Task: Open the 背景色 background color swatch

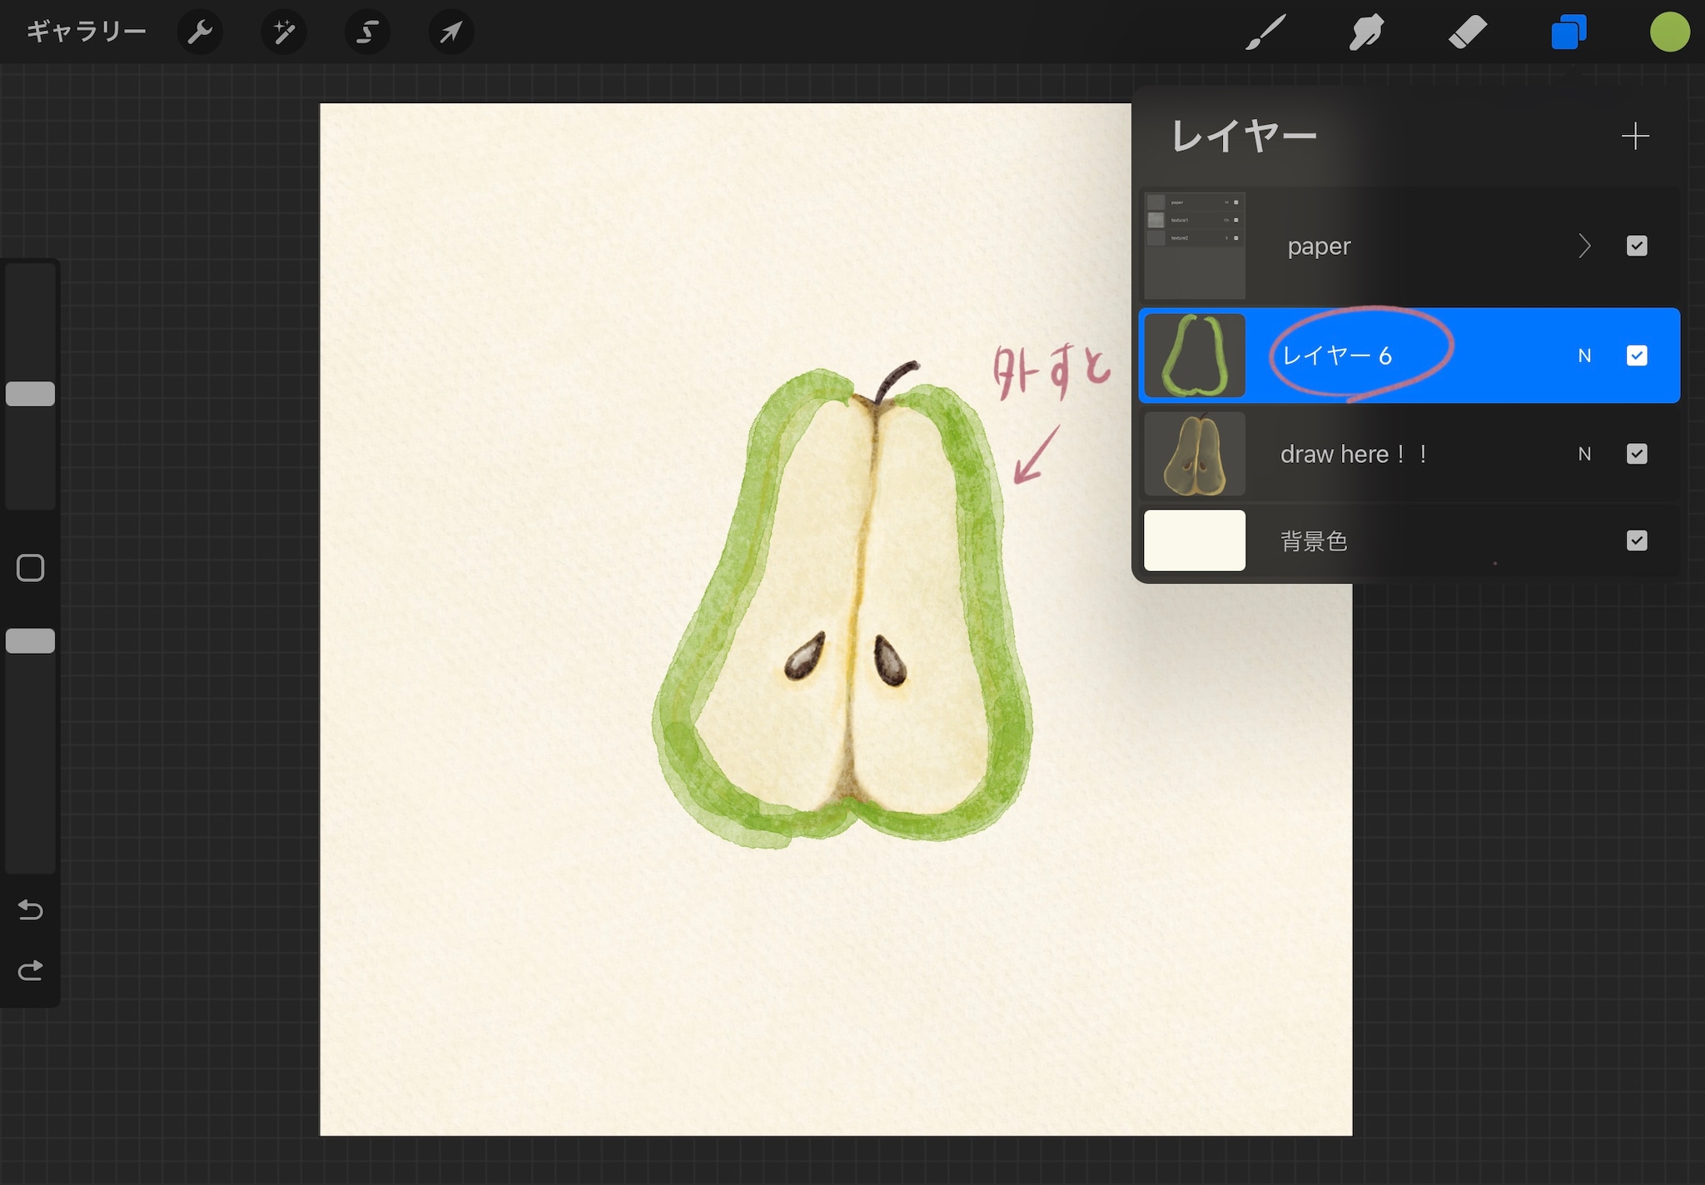Action: [x=1195, y=540]
